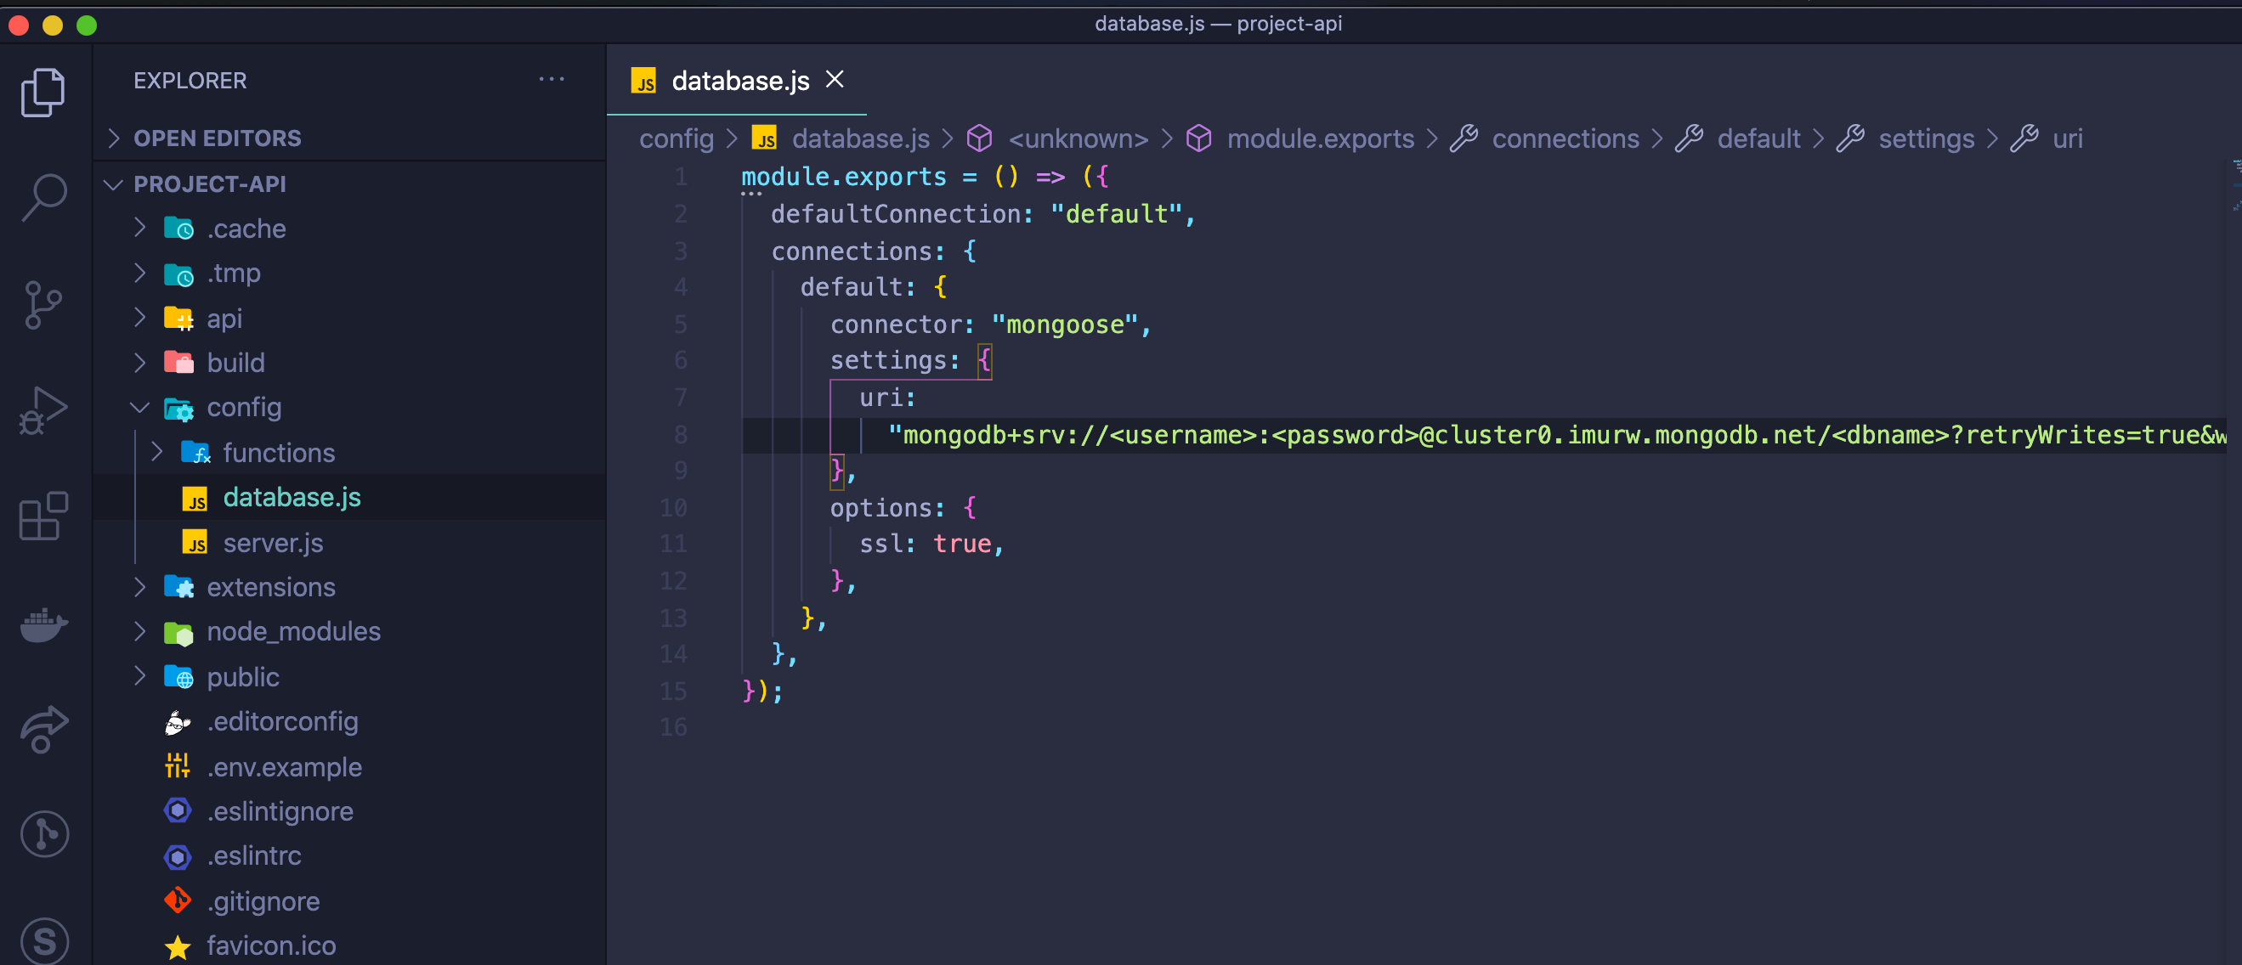Collapse the PROJECT-API root folder
The image size is (2242, 965).
[209, 183]
